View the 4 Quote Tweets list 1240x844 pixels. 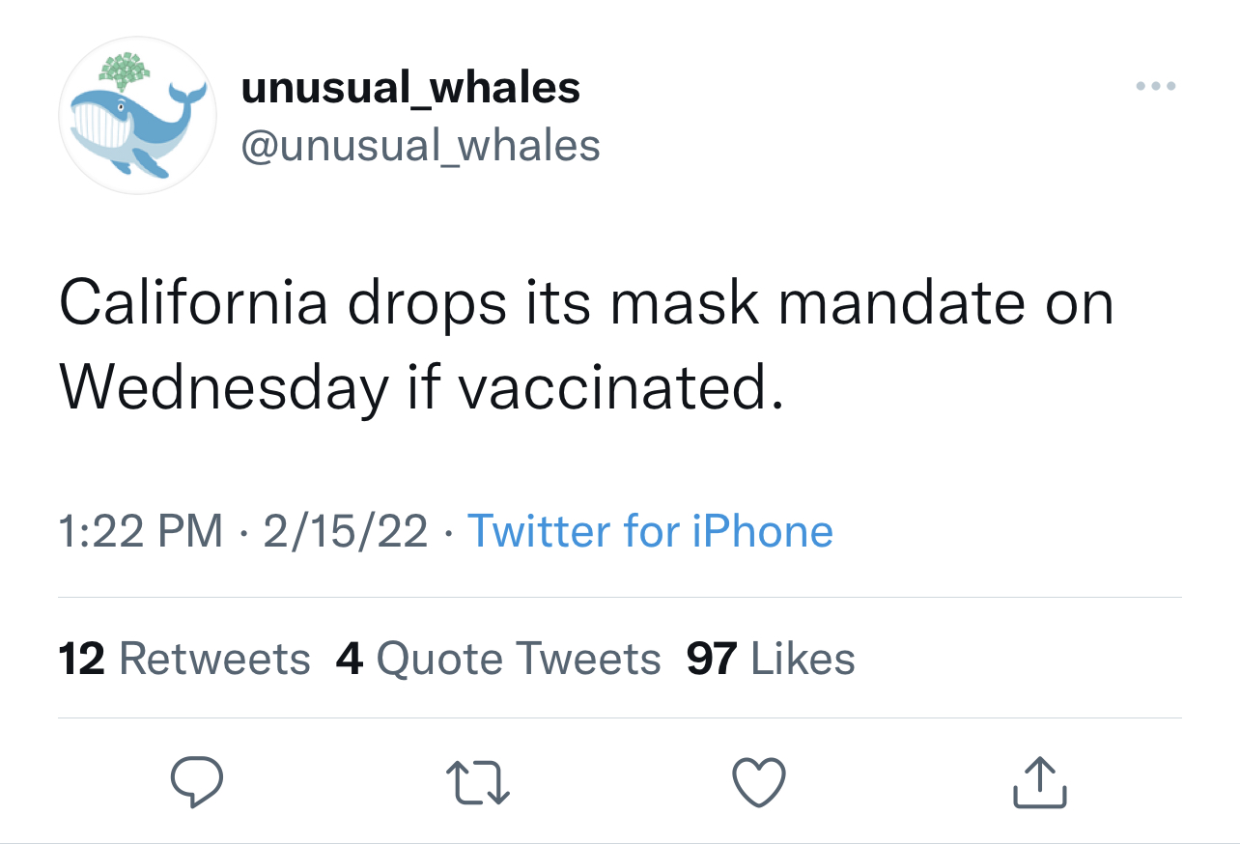(x=498, y=659)
